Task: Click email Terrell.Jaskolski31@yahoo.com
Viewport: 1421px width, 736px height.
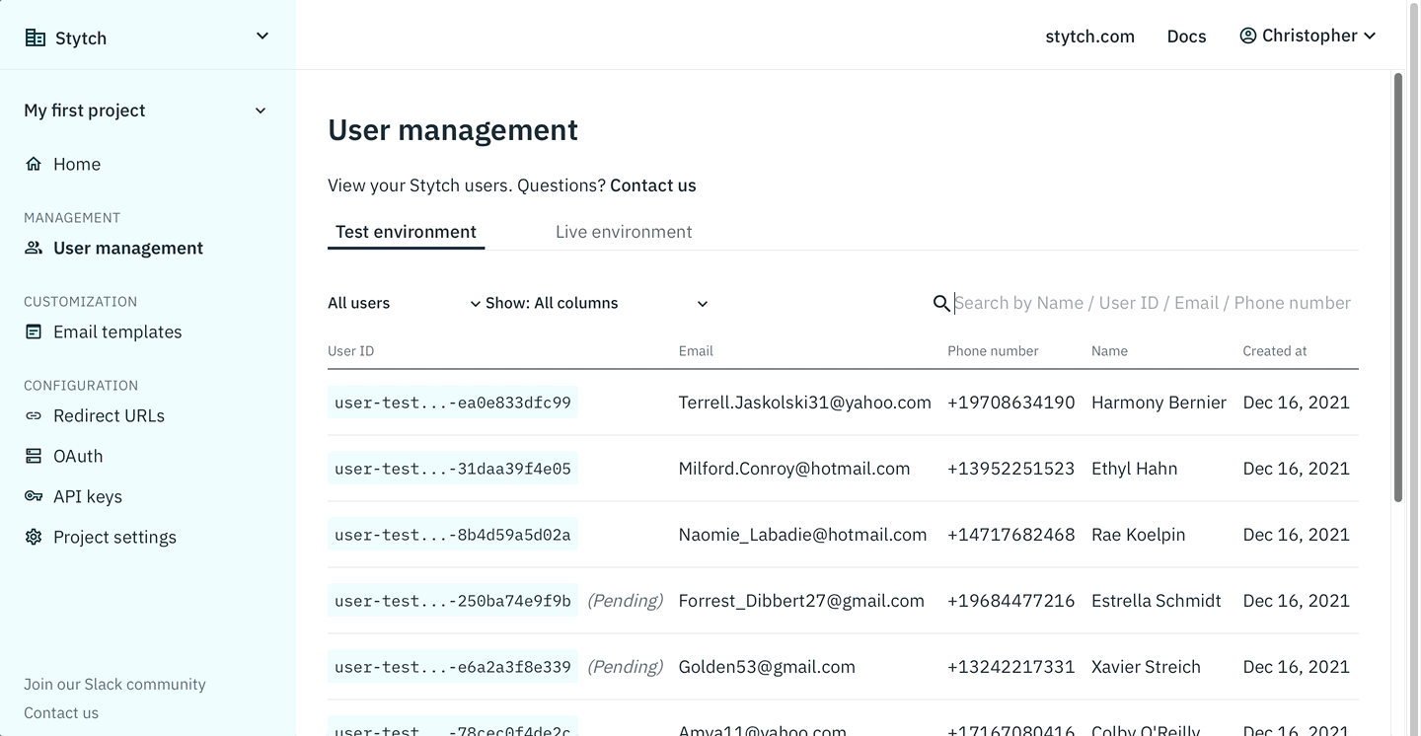Action: [805, 403]
